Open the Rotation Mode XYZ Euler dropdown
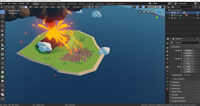Image resolution: width=200 pixels, height=106 pixels. click(189, 75)
